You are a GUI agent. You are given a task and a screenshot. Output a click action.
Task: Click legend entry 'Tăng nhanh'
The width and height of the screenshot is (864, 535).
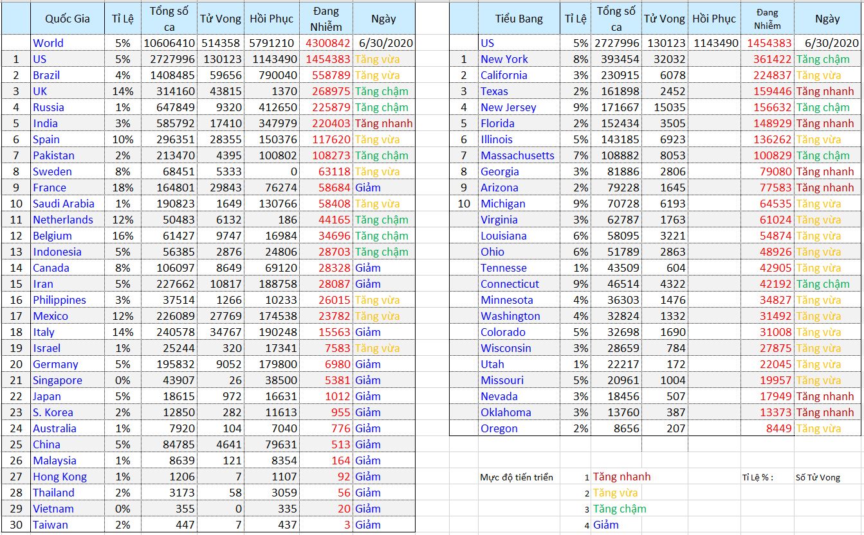pyautogui.click(x=621, y=477)
